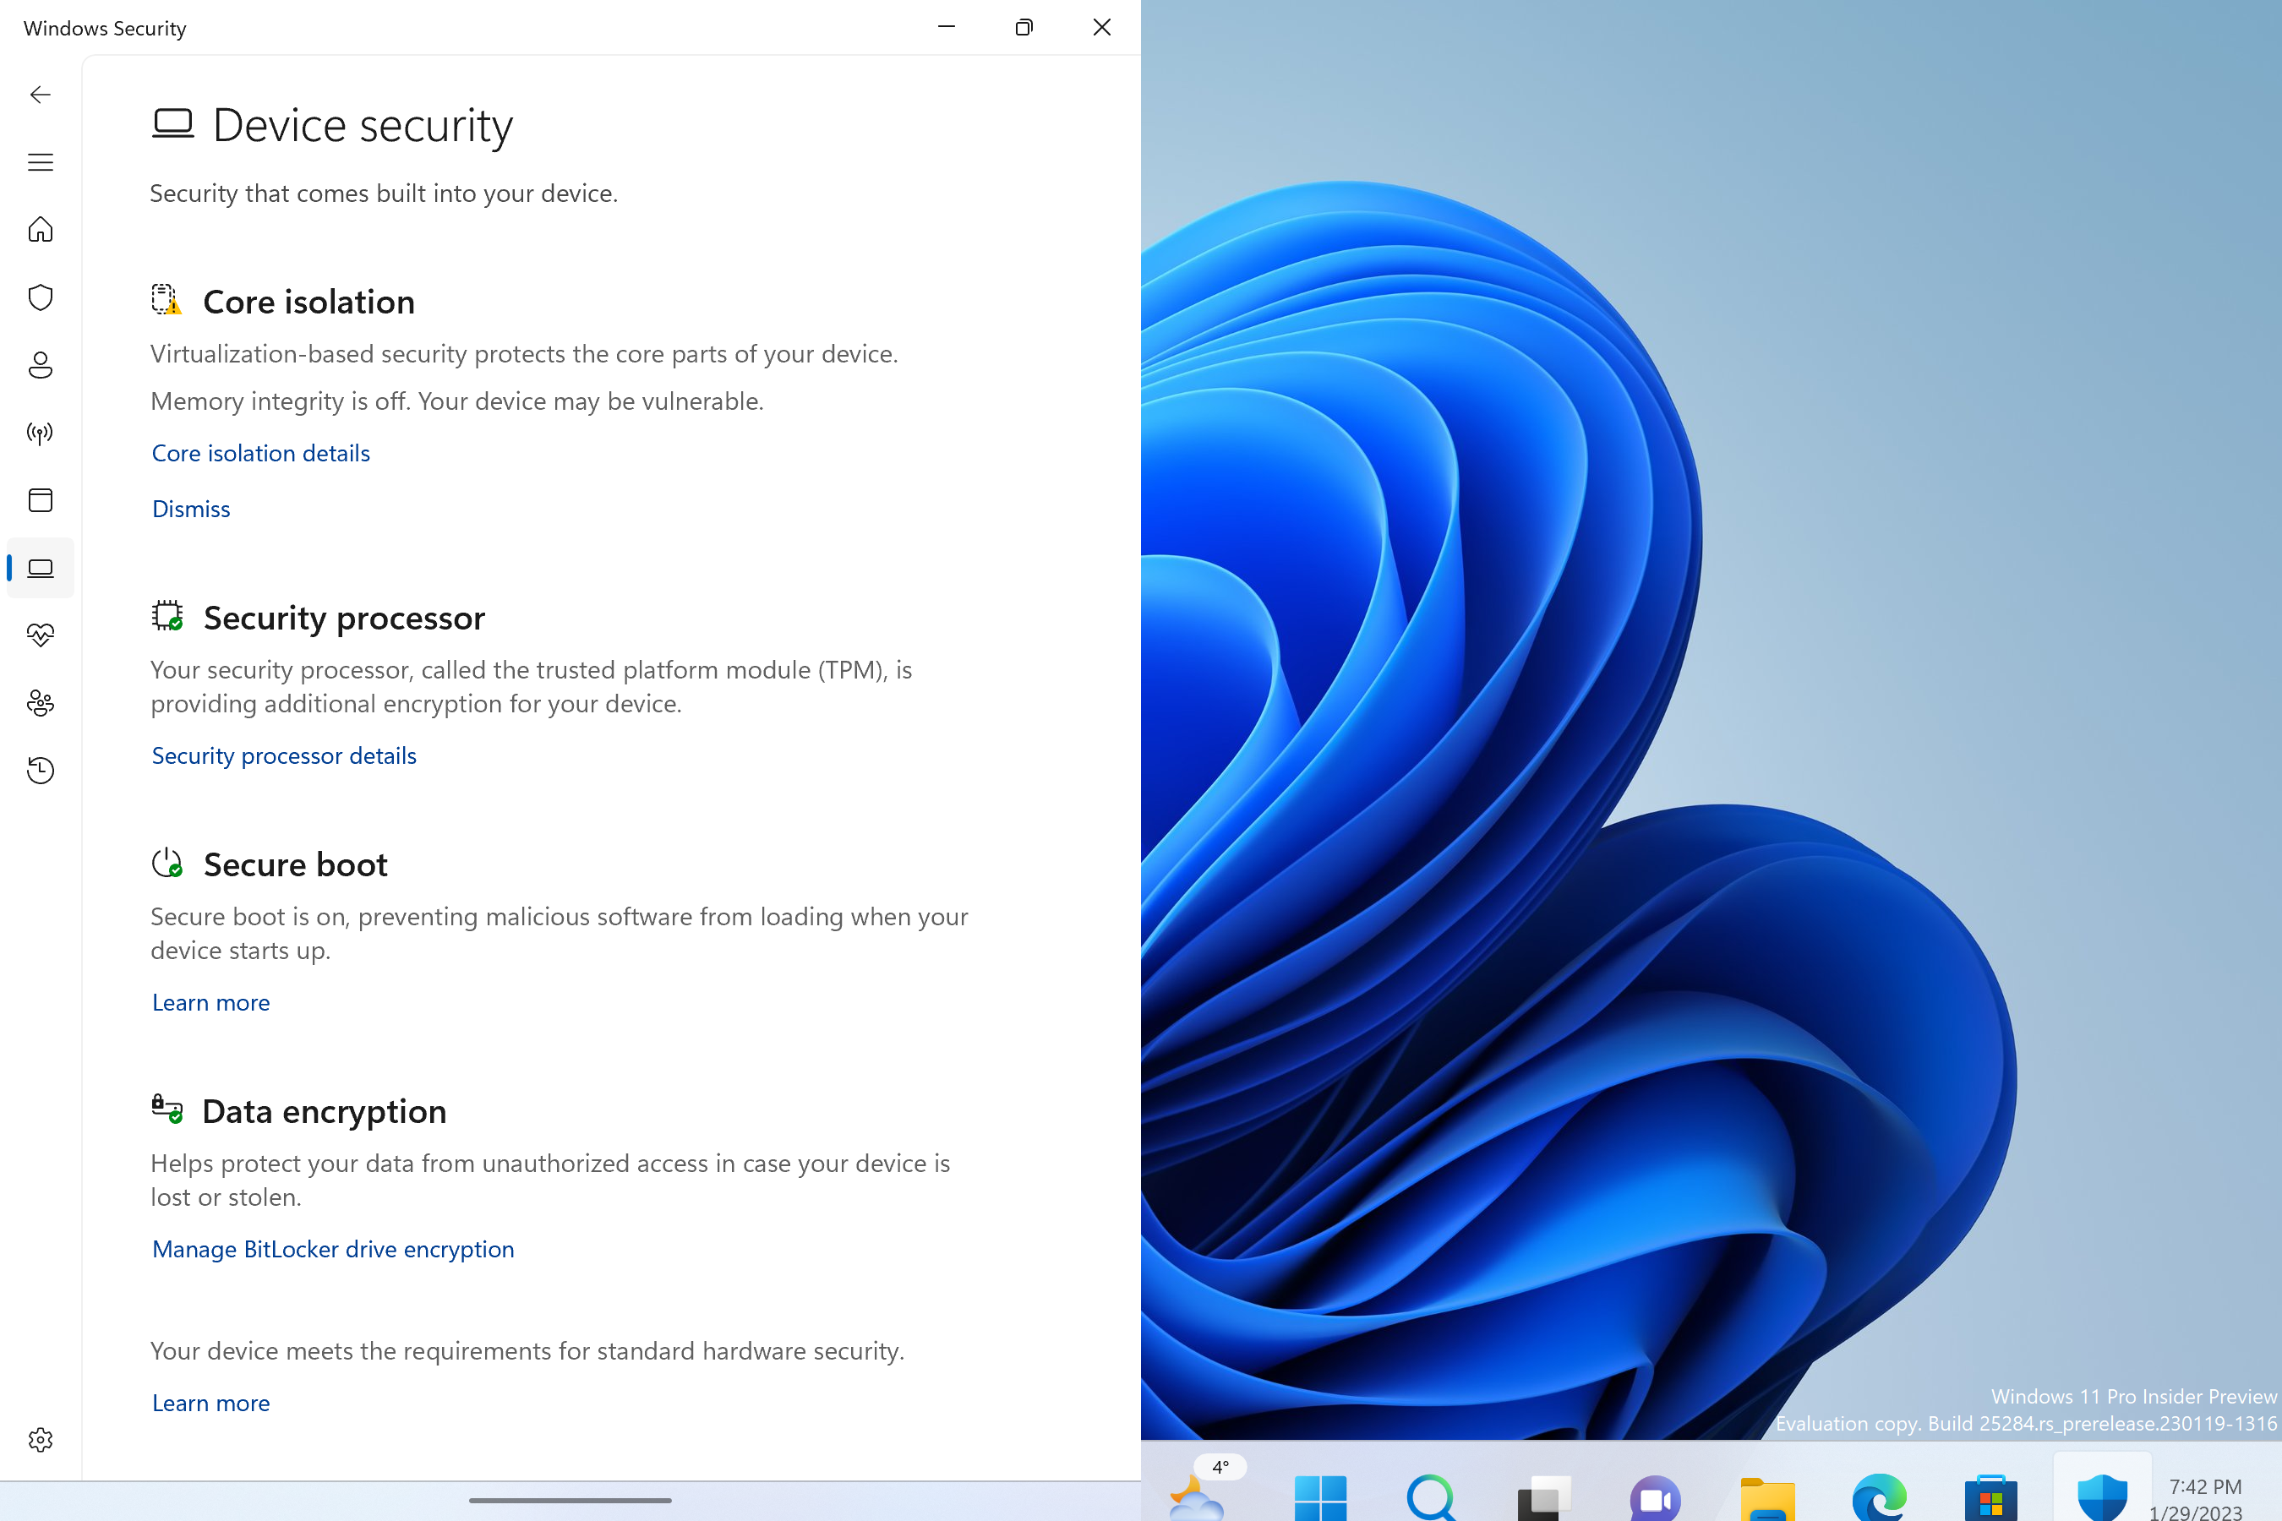Open Virus & threat protection shield icon

pos(40,297)
